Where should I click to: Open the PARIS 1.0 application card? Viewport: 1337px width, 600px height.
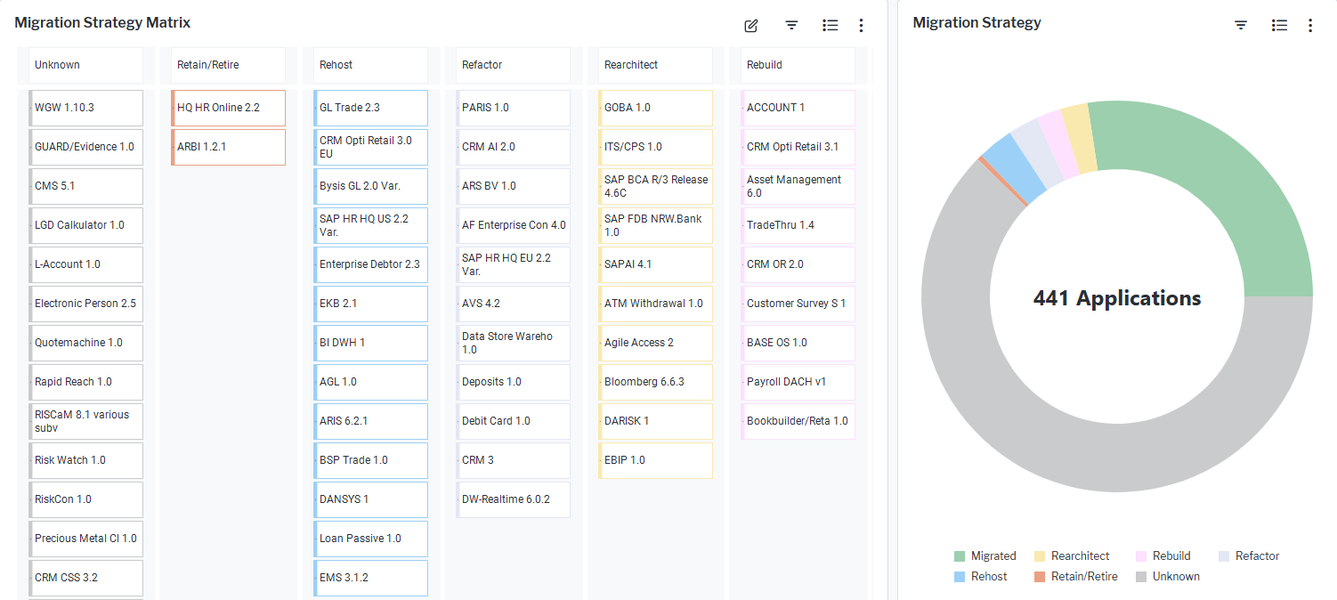513,108
